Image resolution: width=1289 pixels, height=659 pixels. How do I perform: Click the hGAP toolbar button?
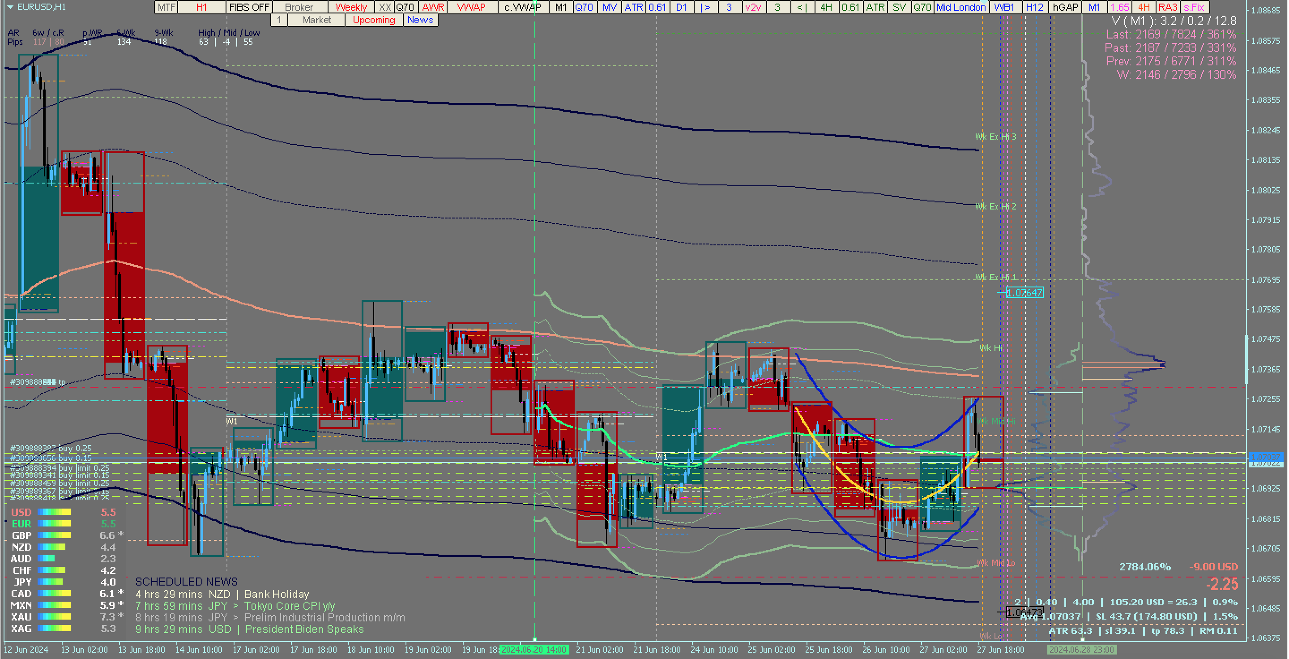1065,7
